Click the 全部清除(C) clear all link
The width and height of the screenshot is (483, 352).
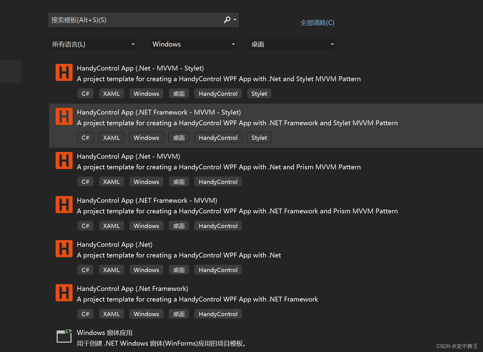317,23
